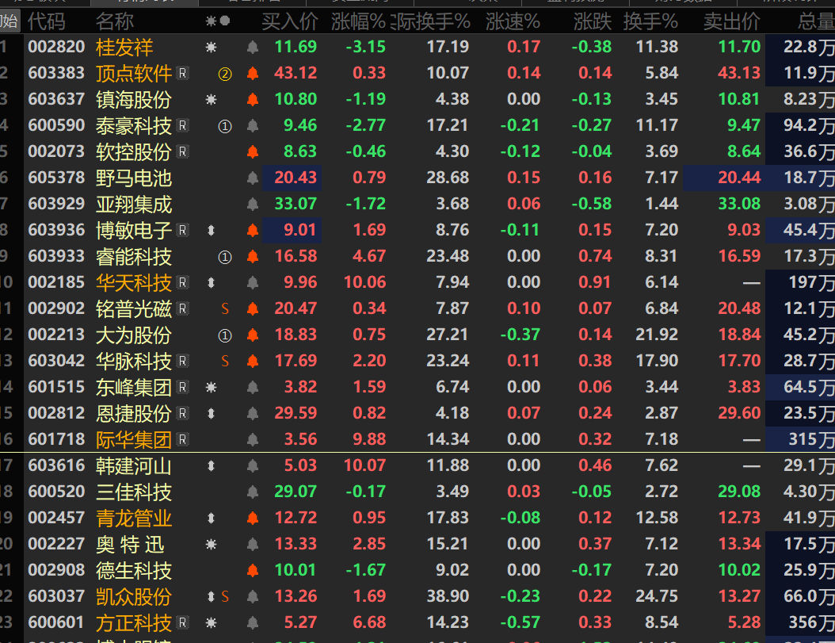Click the circled 2 marker for 顶点软件

point(225,74)
